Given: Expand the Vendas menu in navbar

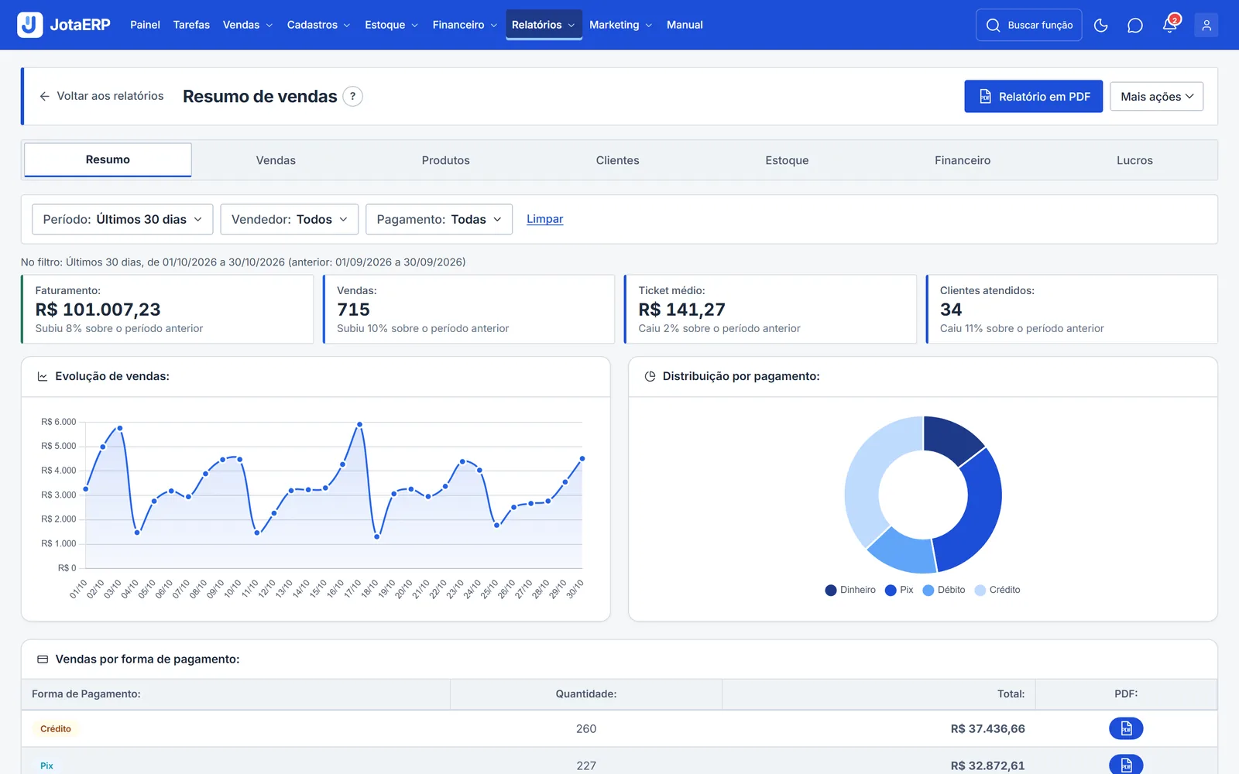Looking at the screenshot, I should (x=248, y=25).
